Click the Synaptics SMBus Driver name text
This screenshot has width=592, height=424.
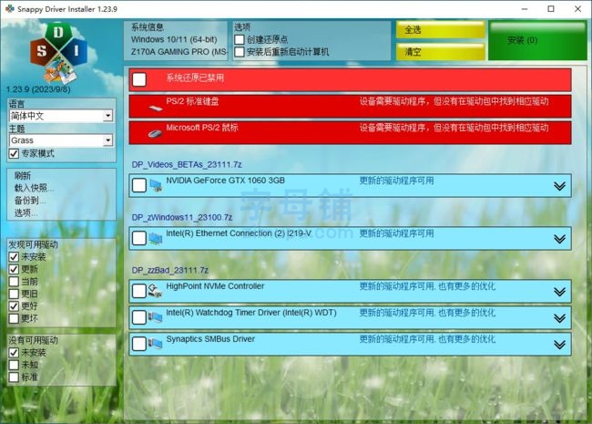pos(210,339)
